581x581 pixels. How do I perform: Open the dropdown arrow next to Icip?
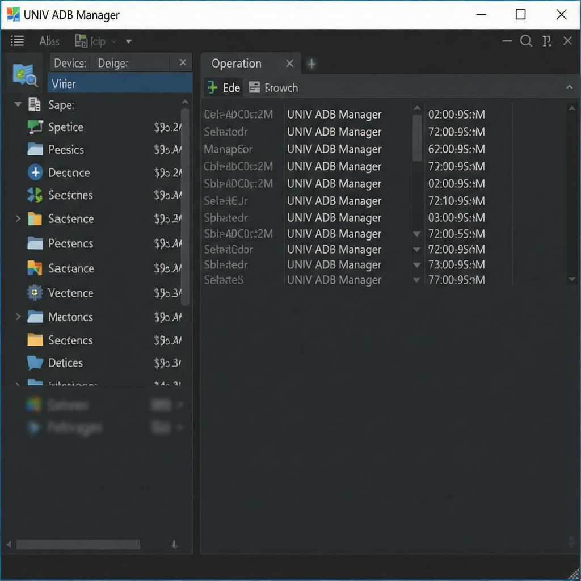[x=129, y=41]
